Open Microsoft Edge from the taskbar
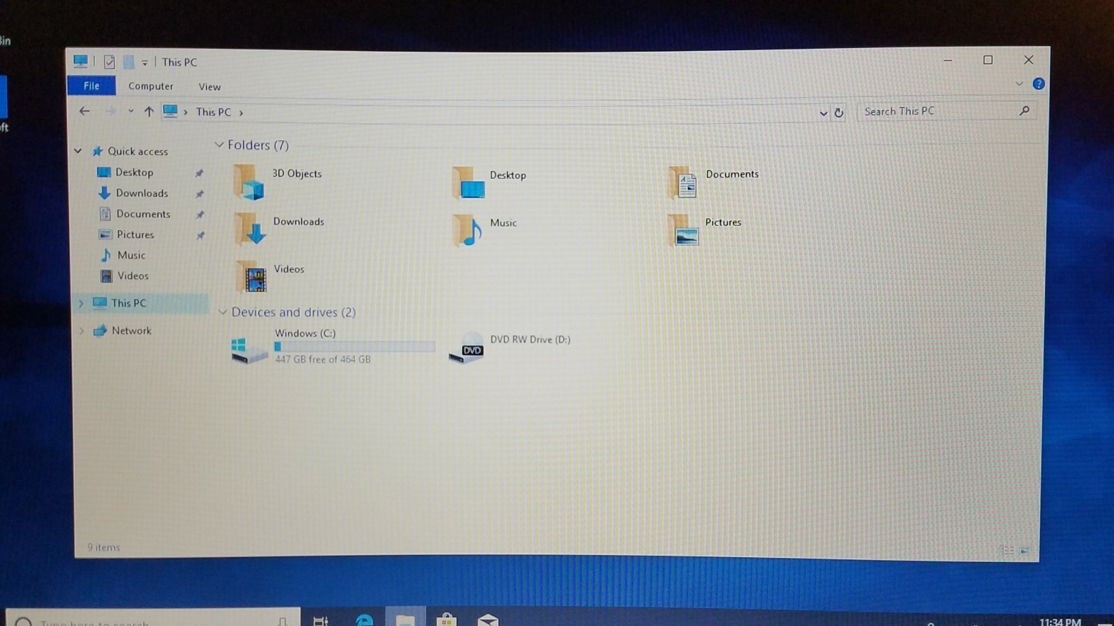 [364, 619]
